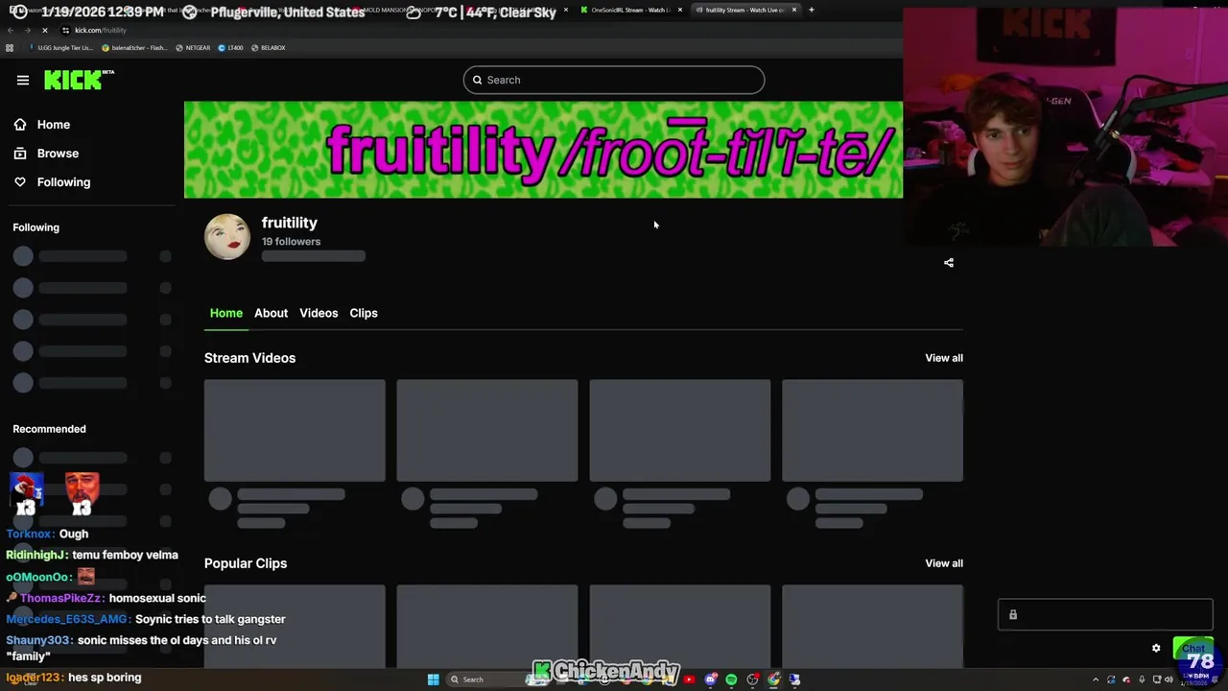The height and width of the screenshot is (691, 1228).
Task: Stop loading the page in the browser
Action: click(x=44, y=30)
